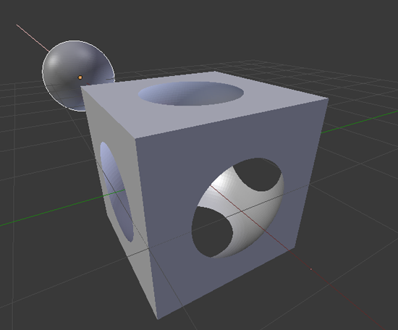
Task: Click the red axis line behind sphere
Action: pos(33,38)
